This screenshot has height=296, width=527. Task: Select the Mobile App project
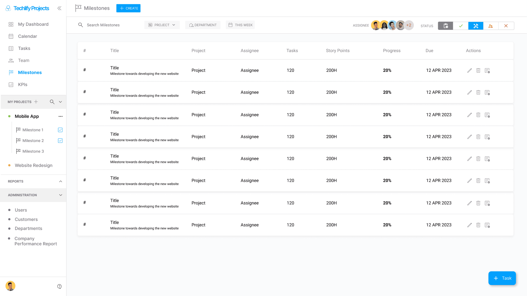click(27, 116)
